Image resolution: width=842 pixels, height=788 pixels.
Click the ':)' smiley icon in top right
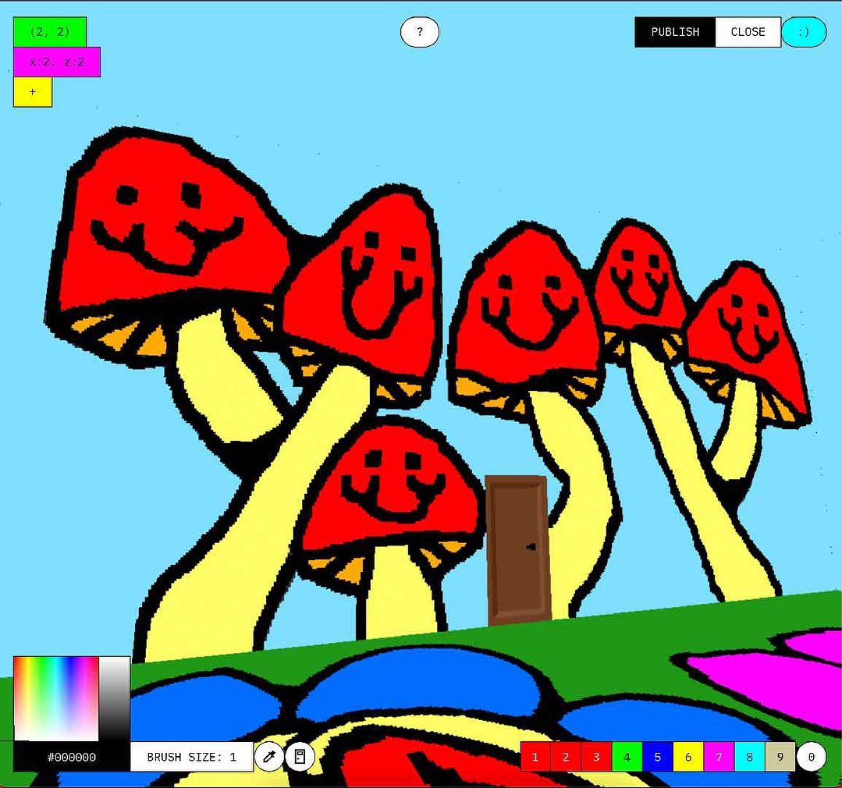(x=804, y=32)
